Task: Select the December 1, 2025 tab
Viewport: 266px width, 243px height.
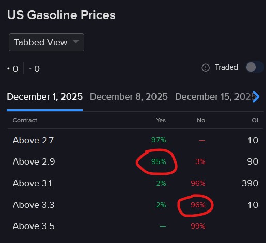Action: (x=45, y=96)
